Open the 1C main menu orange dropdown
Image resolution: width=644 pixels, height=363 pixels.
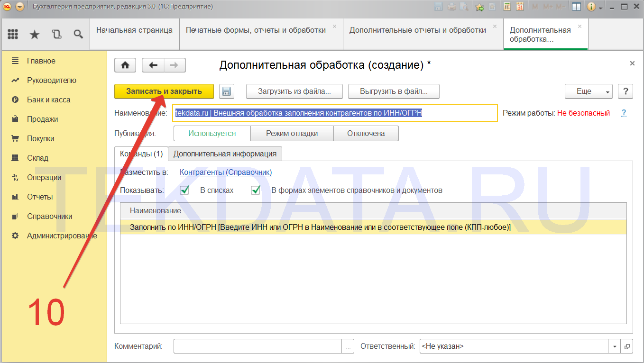pyautogui.click(x=19, y=7)
